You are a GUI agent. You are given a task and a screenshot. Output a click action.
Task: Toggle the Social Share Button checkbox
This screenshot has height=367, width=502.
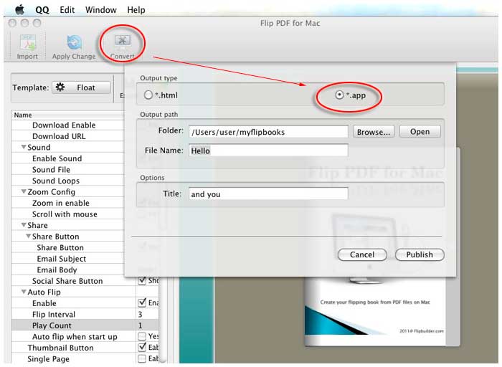(x=142, y=280)
